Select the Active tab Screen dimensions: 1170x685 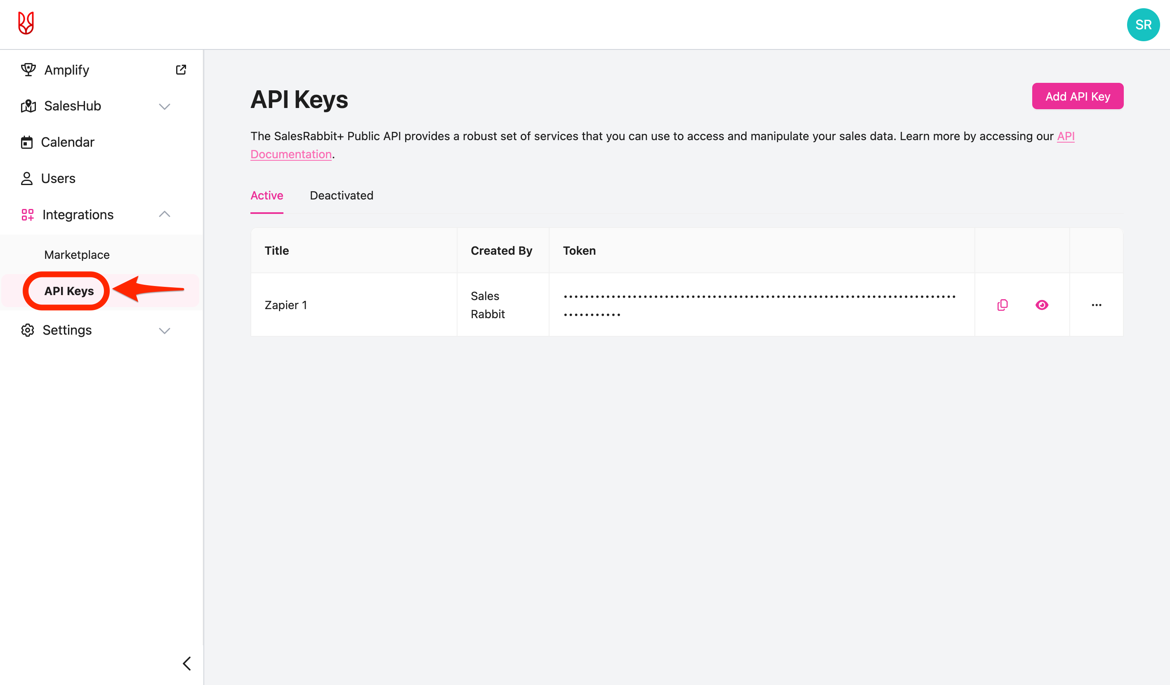267,195
